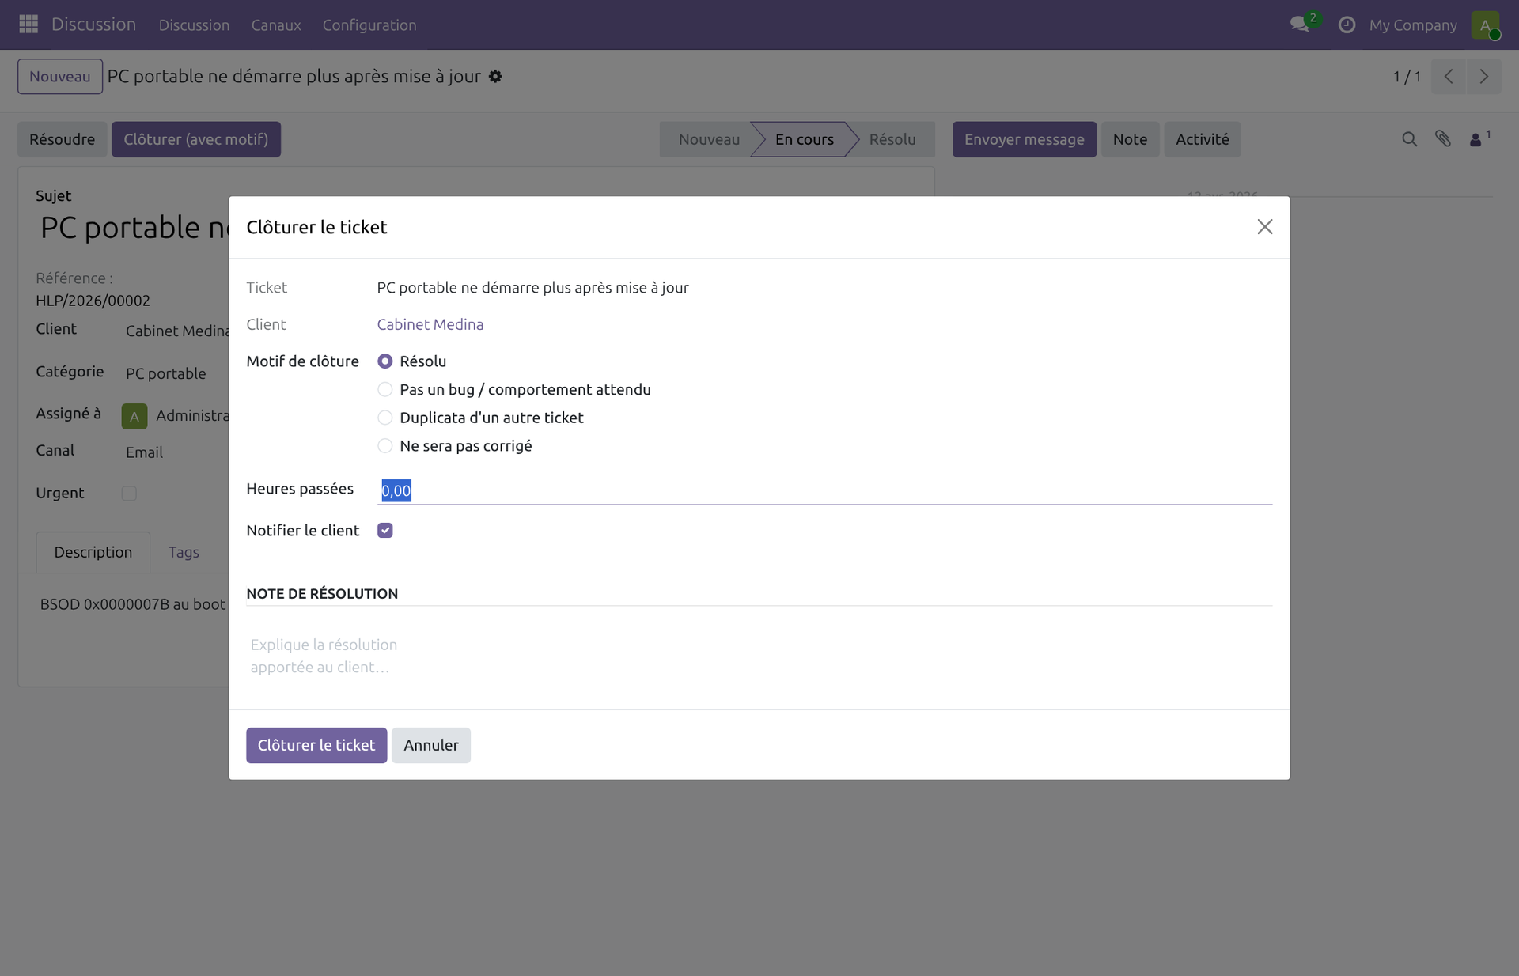Open the Cabinet Medina client record

point(430,324)
